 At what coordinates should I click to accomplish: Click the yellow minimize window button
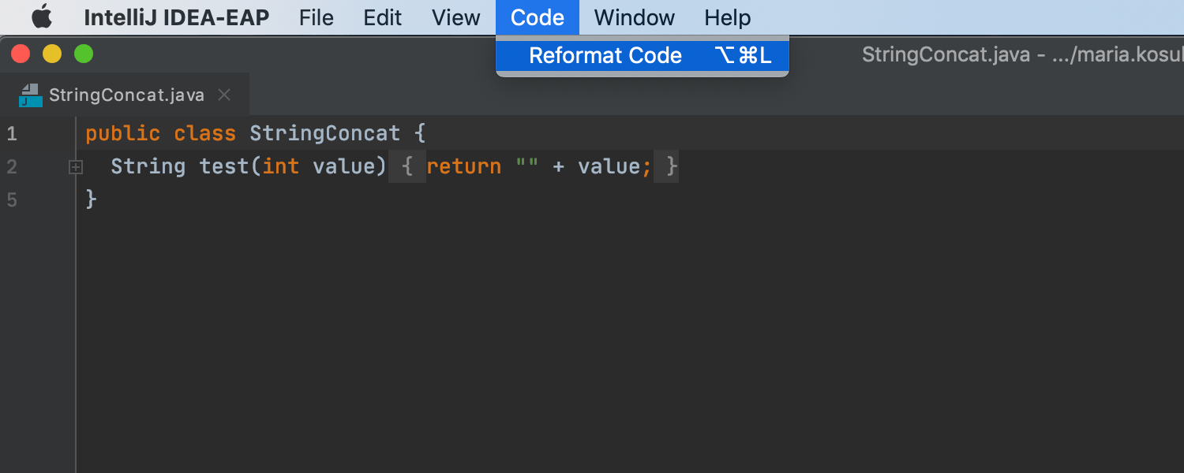pos(52,54)
